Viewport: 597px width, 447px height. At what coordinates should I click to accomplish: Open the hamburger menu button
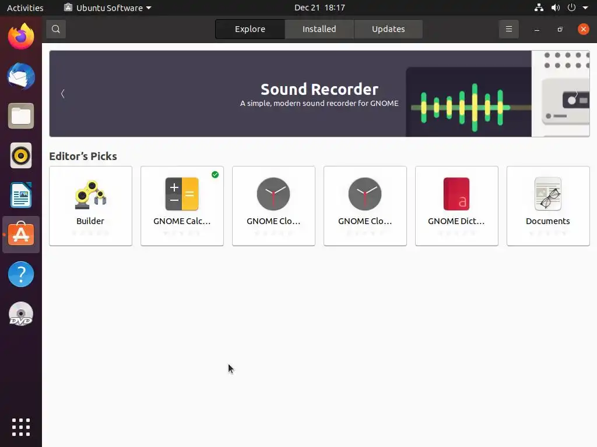(508, 29)
